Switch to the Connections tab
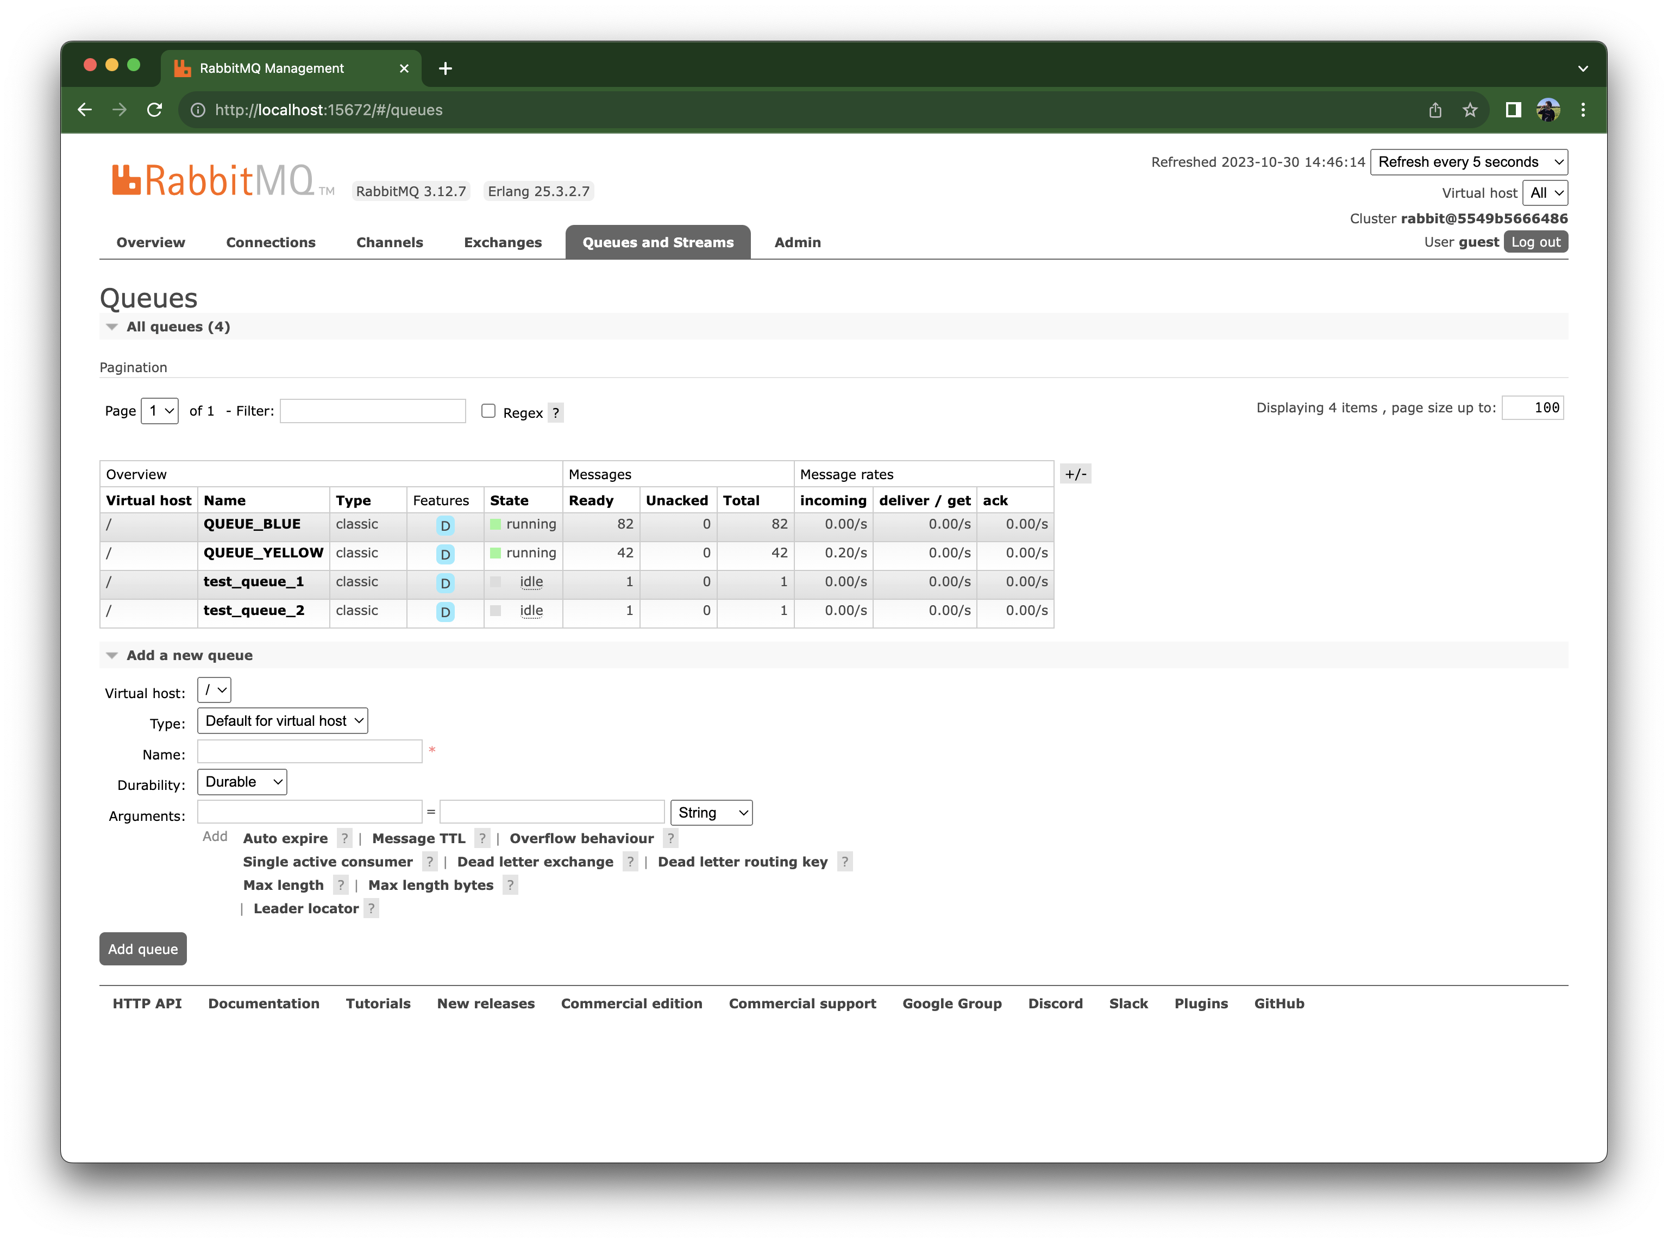The width and height of the screenshot is (1668, 1243). (x=271, y=242)
